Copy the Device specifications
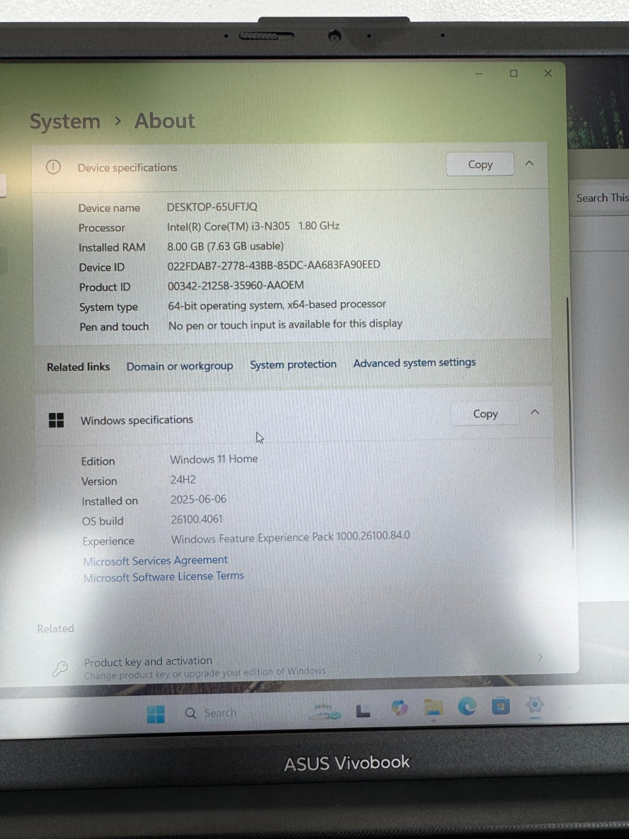The height and width of the screenshot is (839, 629). tap(480, 164)
